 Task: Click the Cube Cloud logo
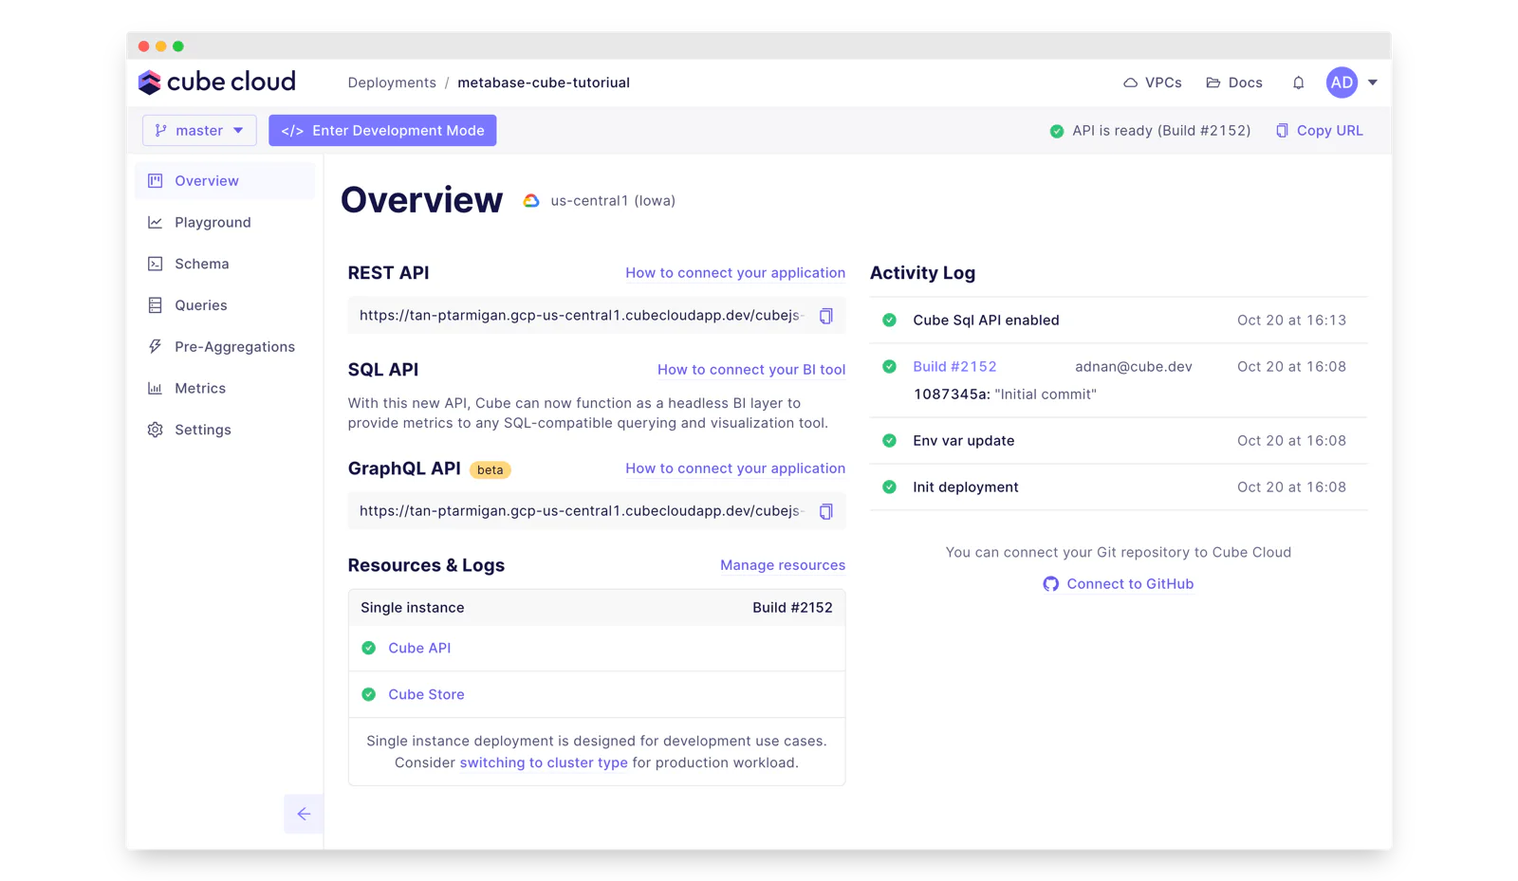pos(217,83)
